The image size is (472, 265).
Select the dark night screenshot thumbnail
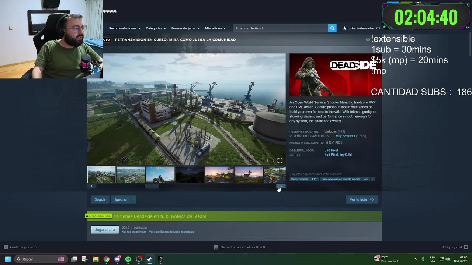pos(190,174)
